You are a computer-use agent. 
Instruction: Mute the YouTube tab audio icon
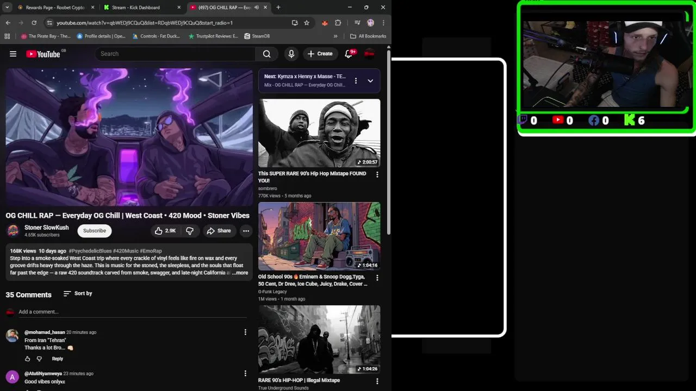tap(256, 8)
